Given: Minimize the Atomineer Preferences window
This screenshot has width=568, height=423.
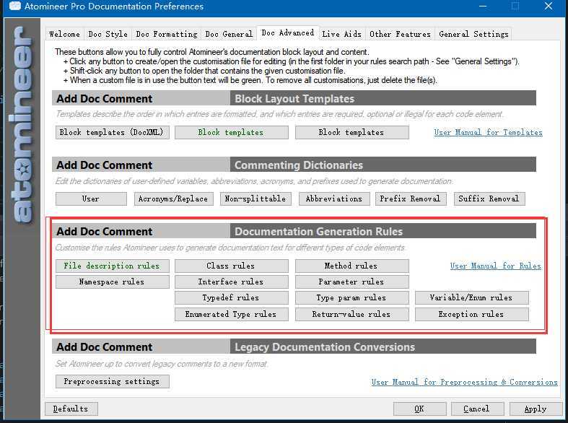Looking at the screenshot, I should coord(483,6).
